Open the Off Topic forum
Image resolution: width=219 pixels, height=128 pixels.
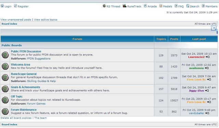pos(17,97)
